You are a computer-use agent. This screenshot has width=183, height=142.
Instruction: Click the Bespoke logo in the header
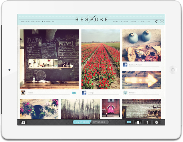[92, 19]
